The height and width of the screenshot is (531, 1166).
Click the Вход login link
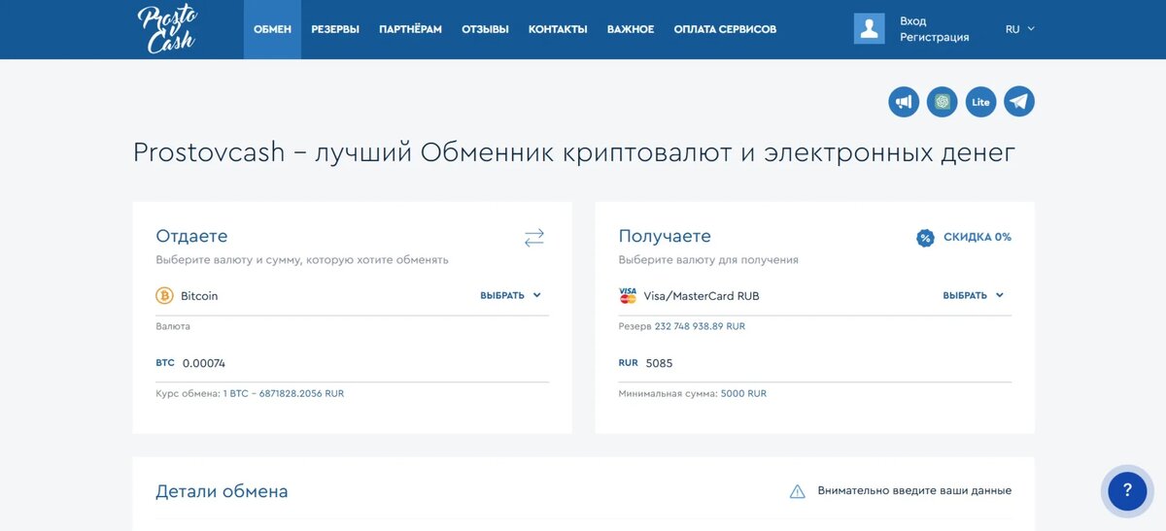tap(913, 20)
